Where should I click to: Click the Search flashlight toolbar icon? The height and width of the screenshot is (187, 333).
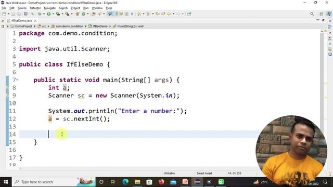tap(99, 14)
